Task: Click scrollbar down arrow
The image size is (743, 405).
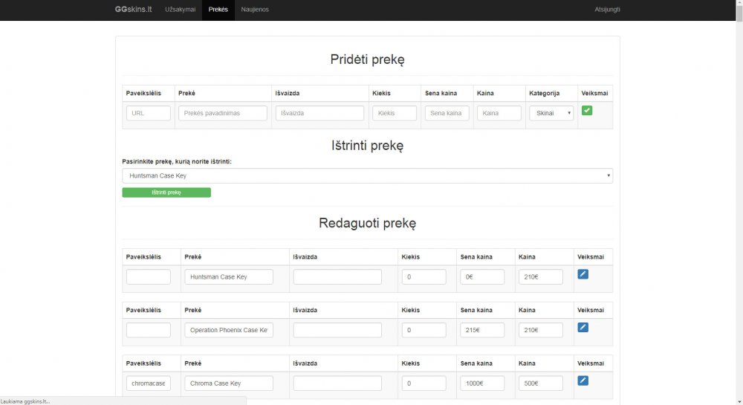Action: tap(739, 402)
